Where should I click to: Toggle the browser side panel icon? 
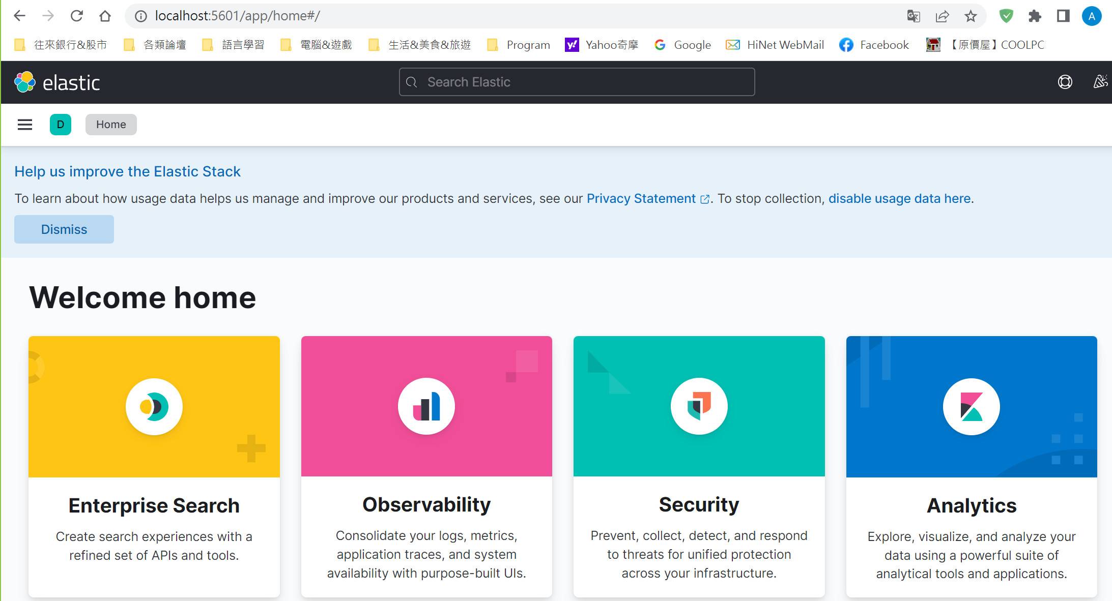click(1063, 16)
